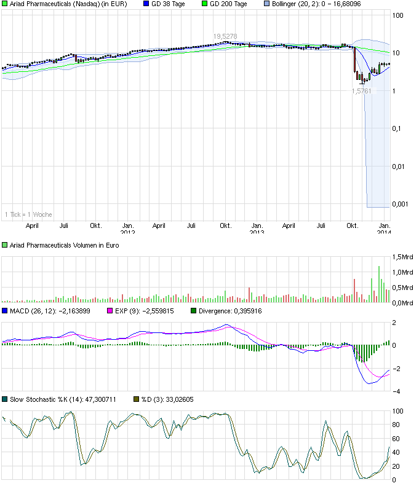
Task: Click the blue MACD legend swatch
Action: 6,311
